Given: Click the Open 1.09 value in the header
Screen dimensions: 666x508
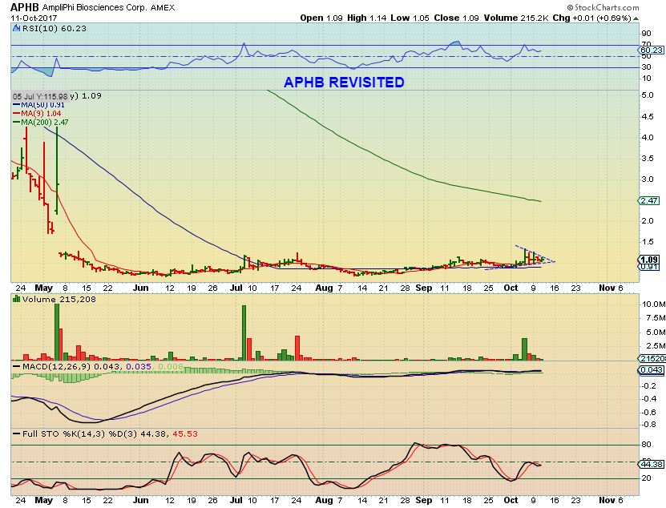Looking at the screenshot, I should 321,18.
